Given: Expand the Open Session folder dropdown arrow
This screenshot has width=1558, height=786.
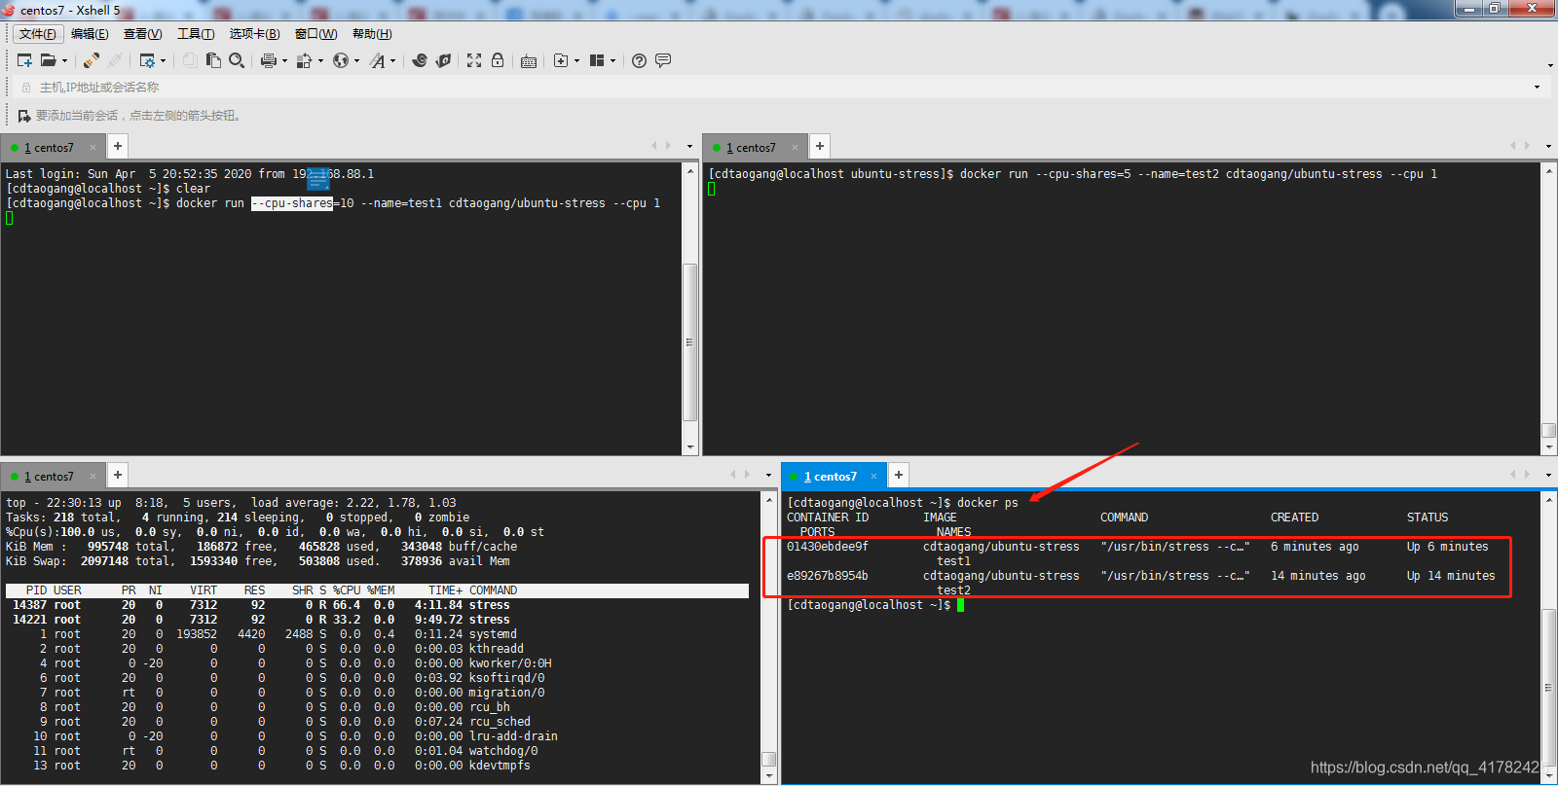Looking at the screenshot, I should point(65,60).
